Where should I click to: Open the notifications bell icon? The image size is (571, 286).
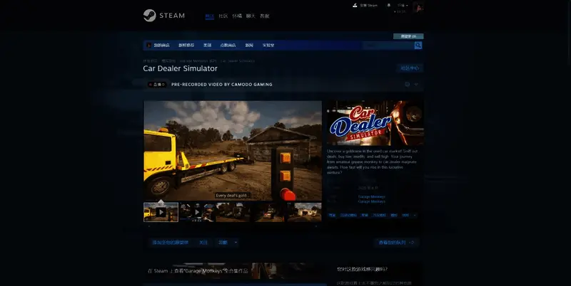389,5
